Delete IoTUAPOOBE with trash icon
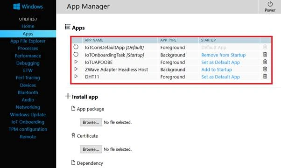This screenshot has height=168, width=281. coord(265,62)
